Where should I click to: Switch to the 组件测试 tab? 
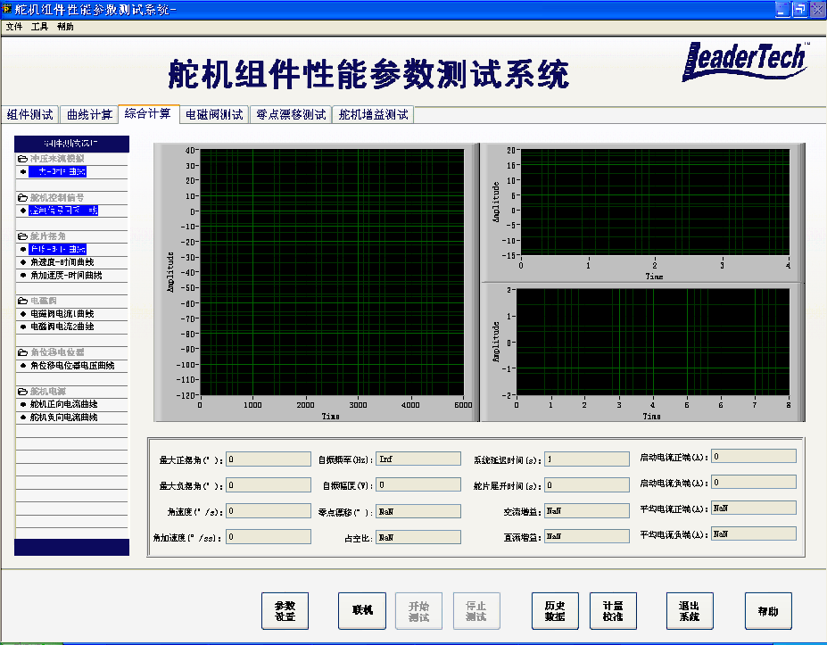30,115
